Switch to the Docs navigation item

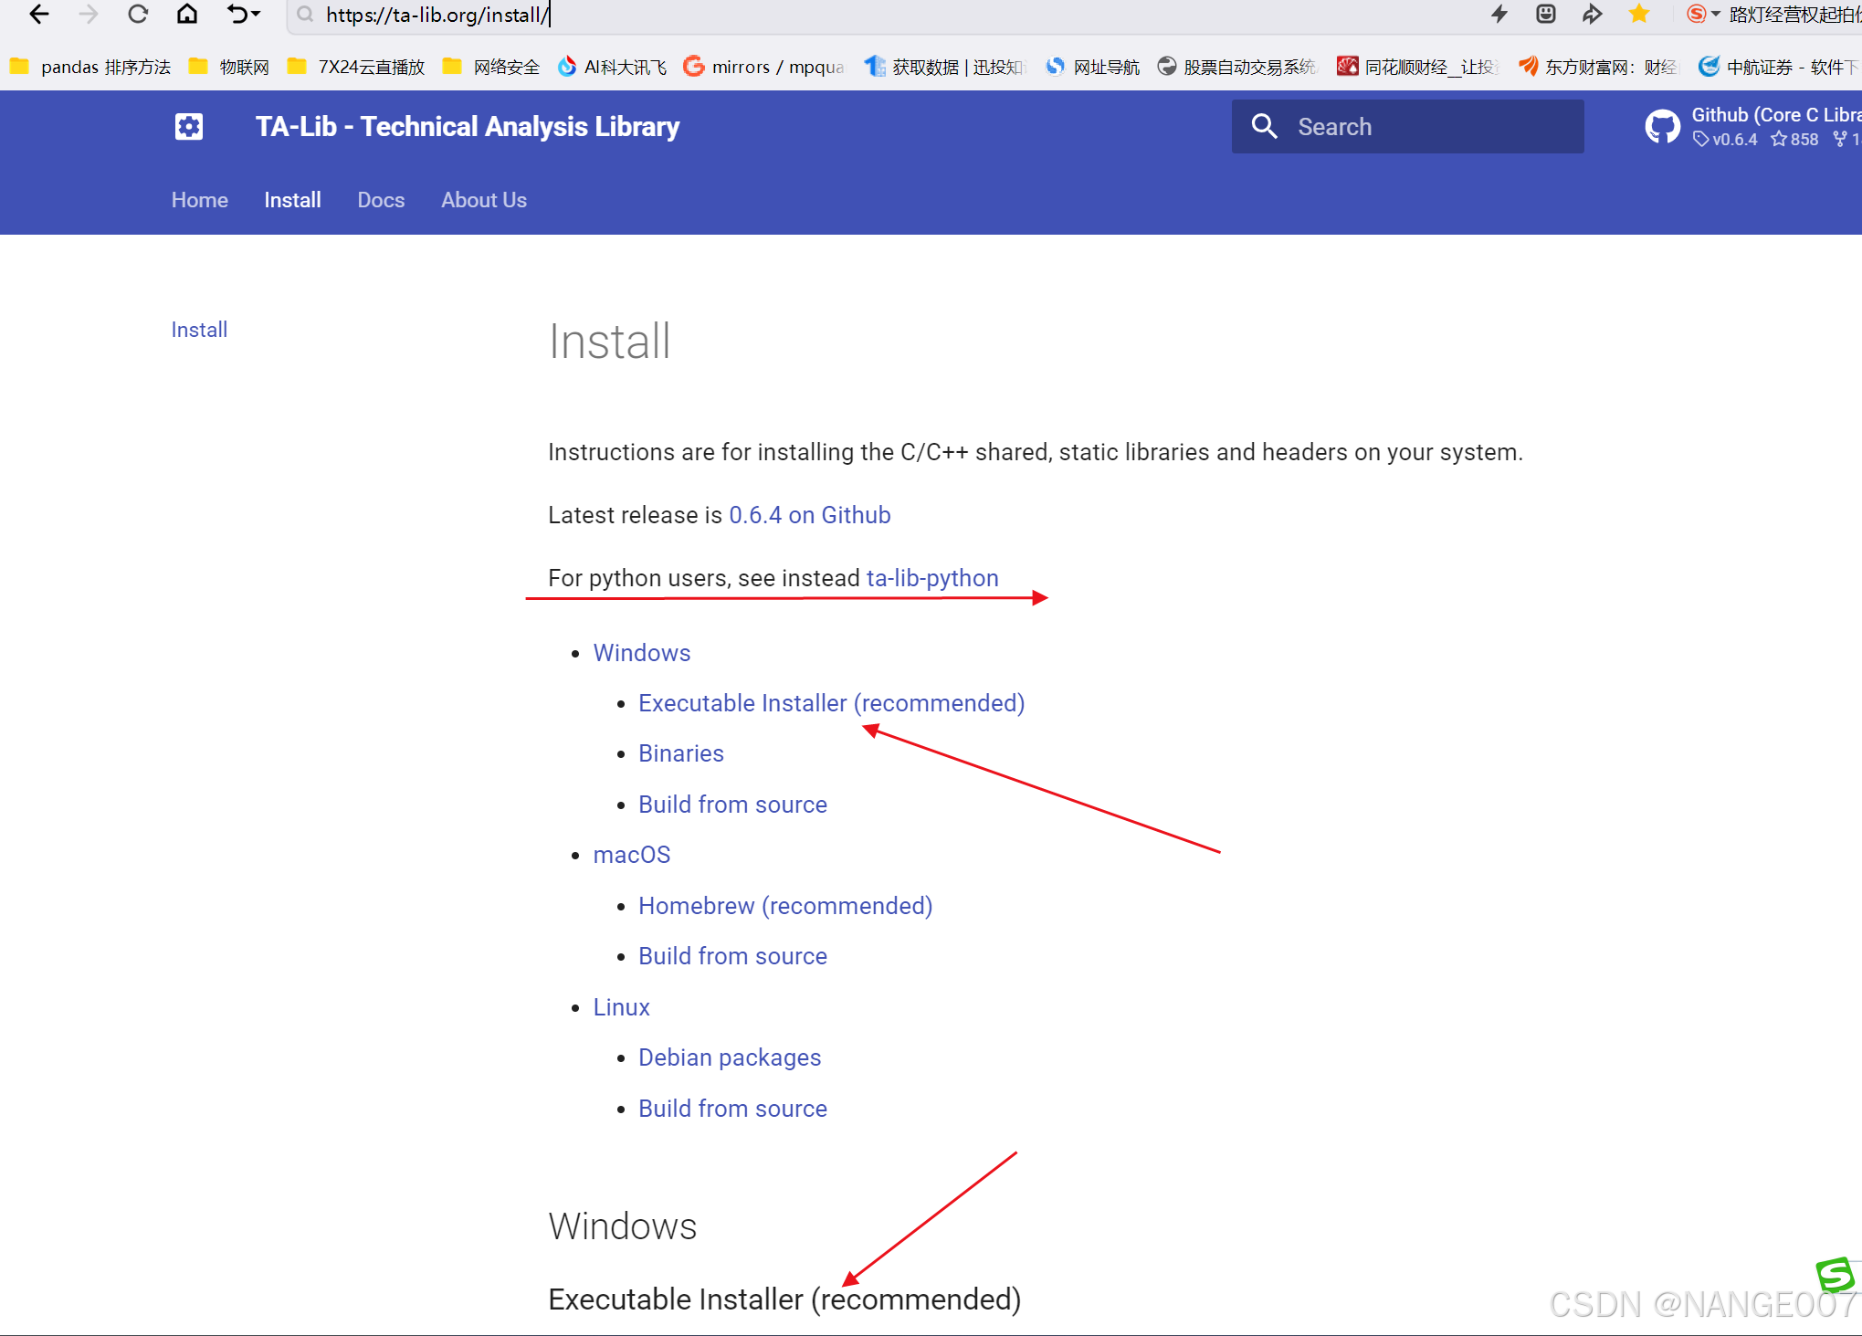pyautogui.click(x=381, y=200)
